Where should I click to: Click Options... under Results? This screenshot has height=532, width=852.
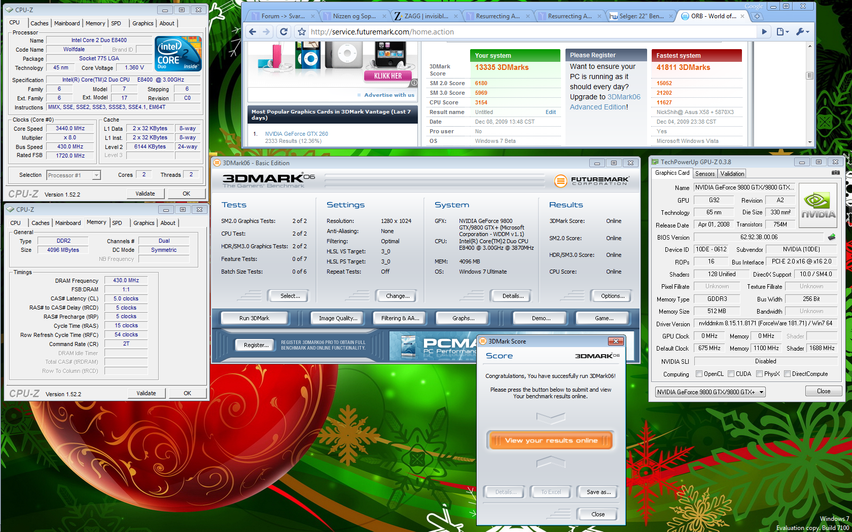coord(613,296)
